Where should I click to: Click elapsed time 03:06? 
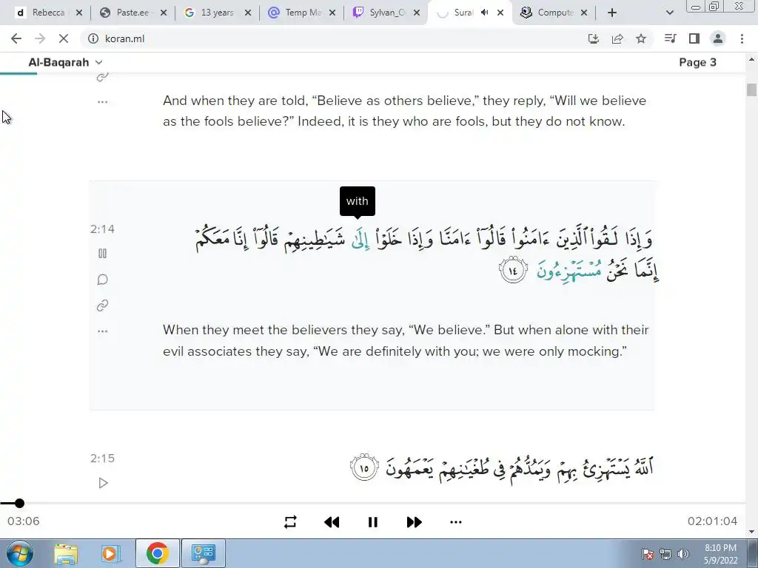(x=23, y=521)
